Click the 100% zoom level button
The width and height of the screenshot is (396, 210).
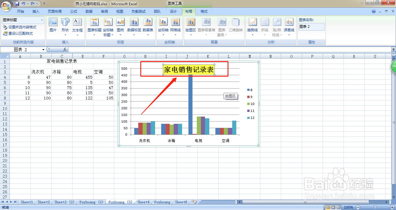pyautogui.click(x=348, y=207)
